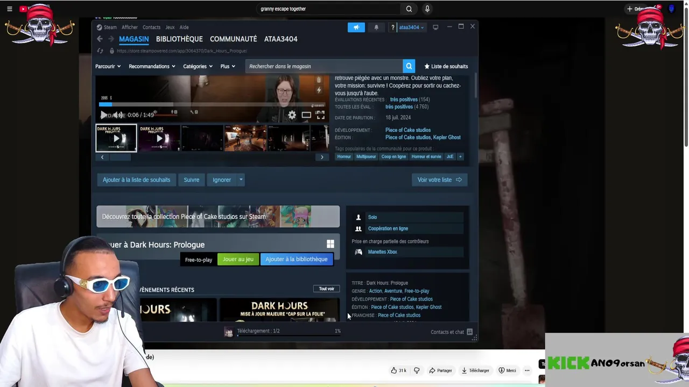This screenshot has width=689, height=387.
Task: Expand the Plus dropdown
Action: click(x=228, y=66)
